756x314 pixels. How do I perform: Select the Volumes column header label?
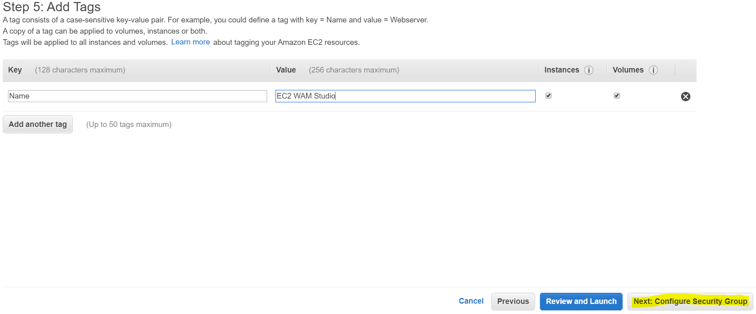[628, 70]
